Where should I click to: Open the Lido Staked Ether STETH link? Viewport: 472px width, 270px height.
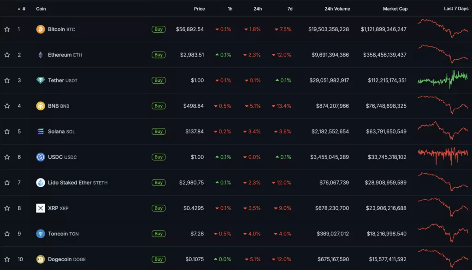pyautogui.click(x=77, y=182)
